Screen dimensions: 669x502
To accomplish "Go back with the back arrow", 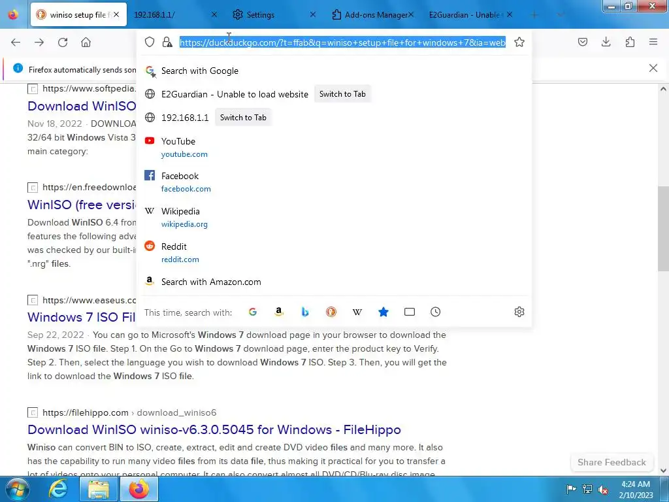I will point(16,42).
